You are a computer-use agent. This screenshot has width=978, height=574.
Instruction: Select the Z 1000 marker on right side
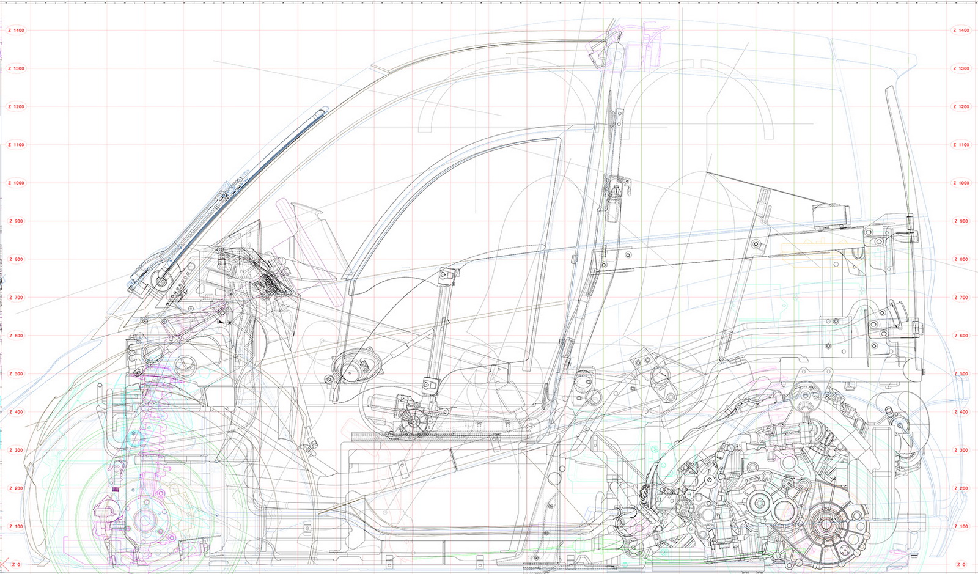pyautogui.click(x=961, y=183)
